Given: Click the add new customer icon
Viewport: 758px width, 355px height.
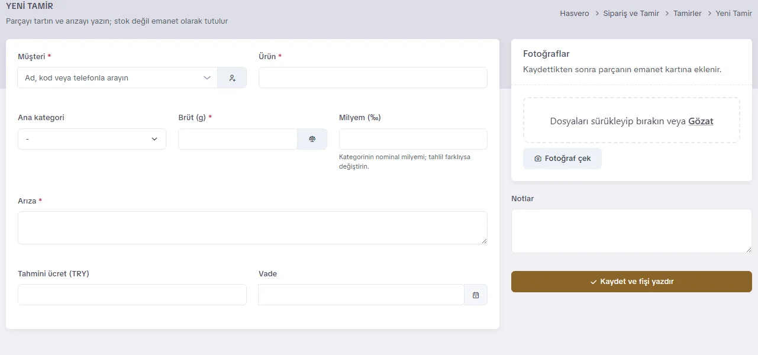Looking at the screenshot, I should point(232,78).
